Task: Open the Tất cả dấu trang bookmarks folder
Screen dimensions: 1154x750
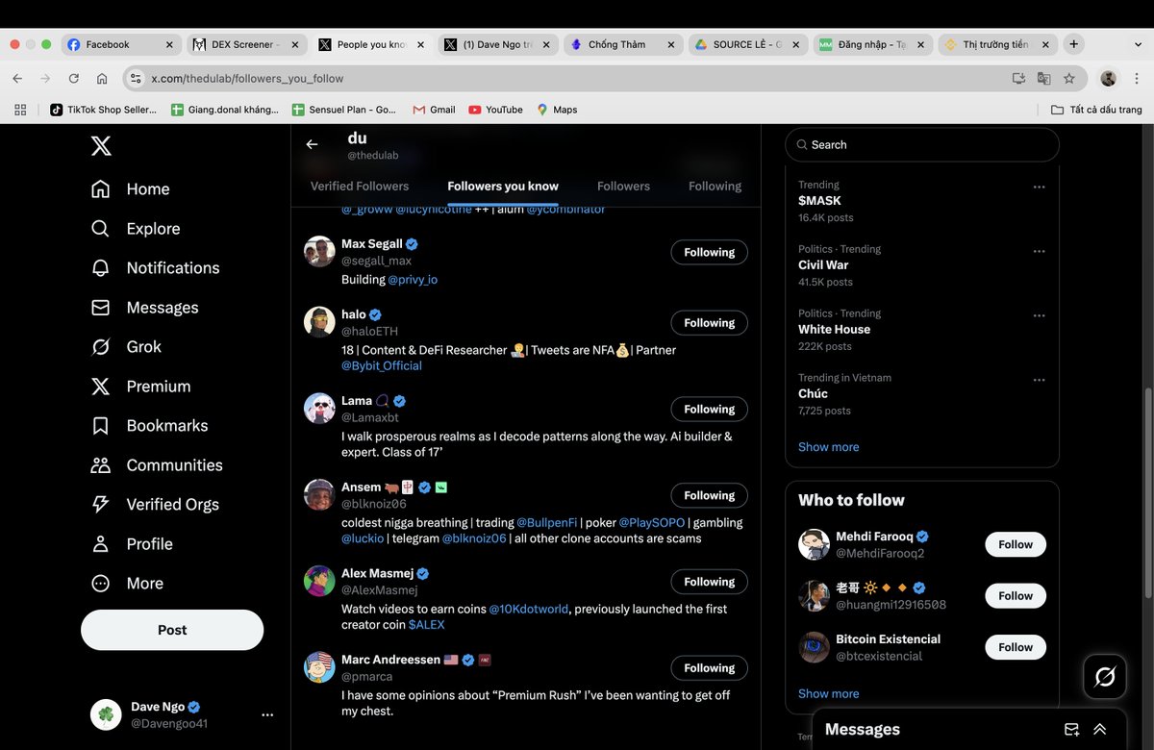Action: pyautogui.click(x=1096, y=110)
